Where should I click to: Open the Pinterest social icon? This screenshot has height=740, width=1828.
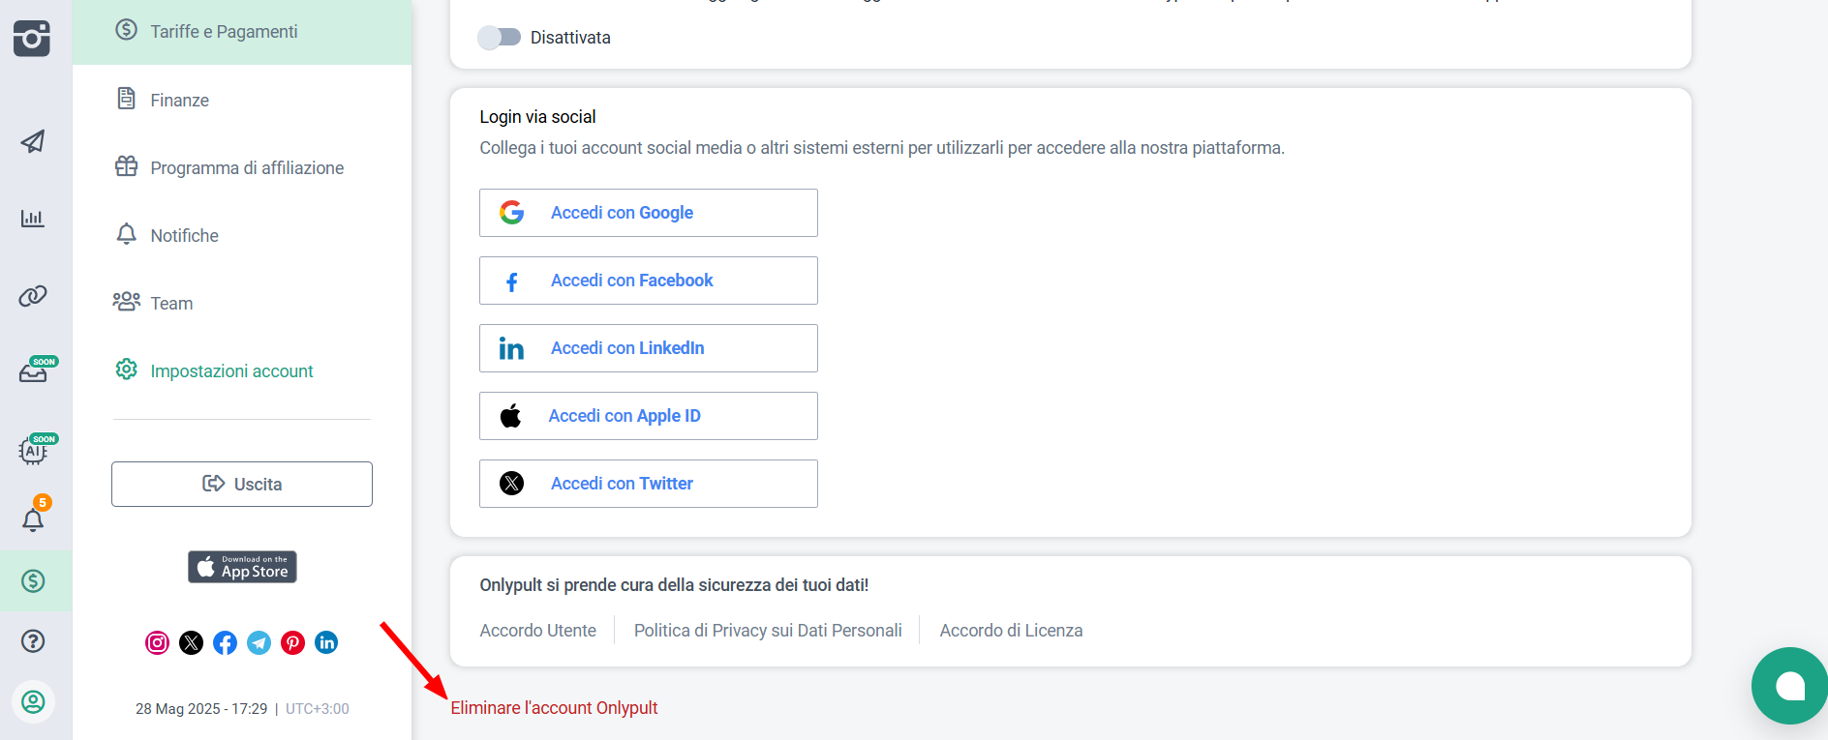click(292, 642)
